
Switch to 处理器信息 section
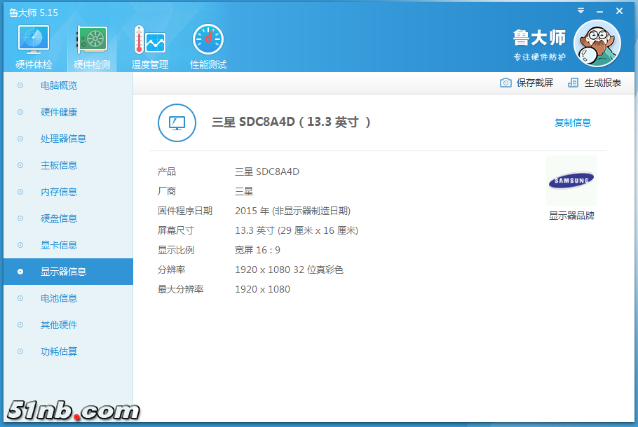(59, 139)
